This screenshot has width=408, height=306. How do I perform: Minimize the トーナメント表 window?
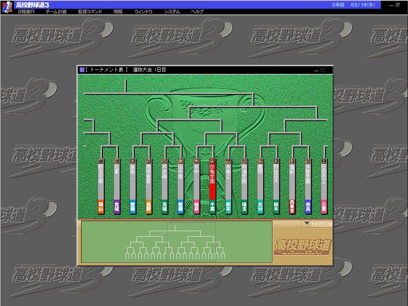[316, 70]
